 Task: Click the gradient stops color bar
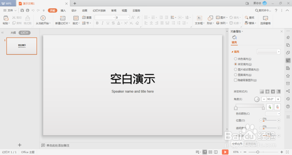click(250, 106)
